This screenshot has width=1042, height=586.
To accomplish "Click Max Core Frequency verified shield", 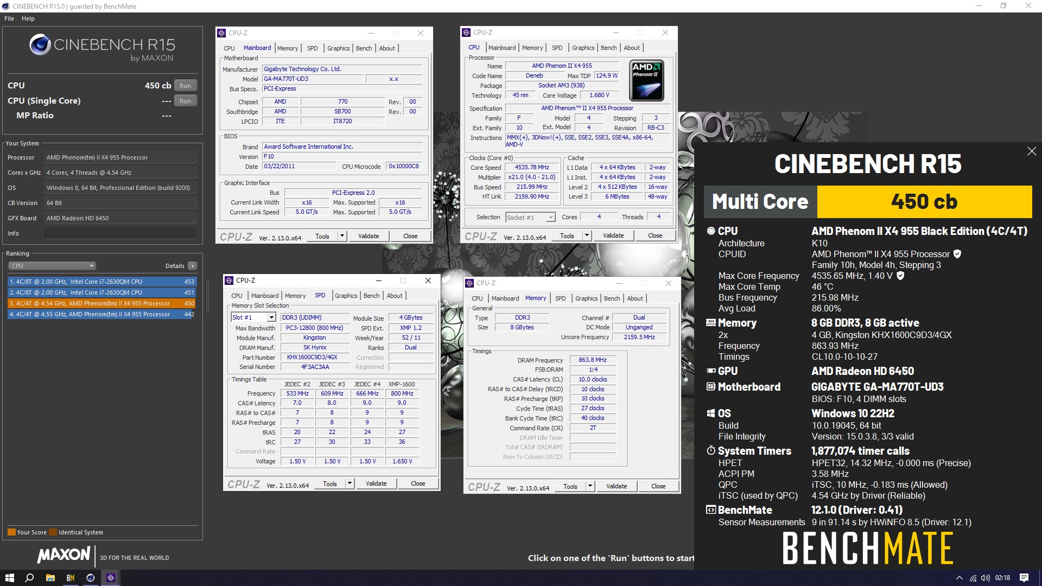I will tap(900, 276).
